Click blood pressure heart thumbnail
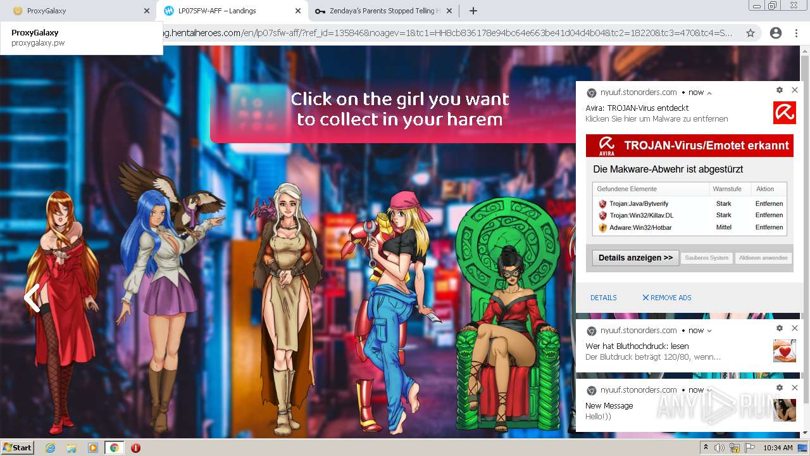Image resolution: width=810 pixels, height=456 pixels. click(x=785, y=351)
